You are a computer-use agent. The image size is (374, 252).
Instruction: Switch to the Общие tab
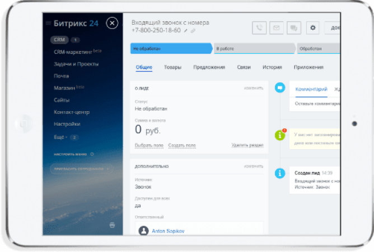144,68
